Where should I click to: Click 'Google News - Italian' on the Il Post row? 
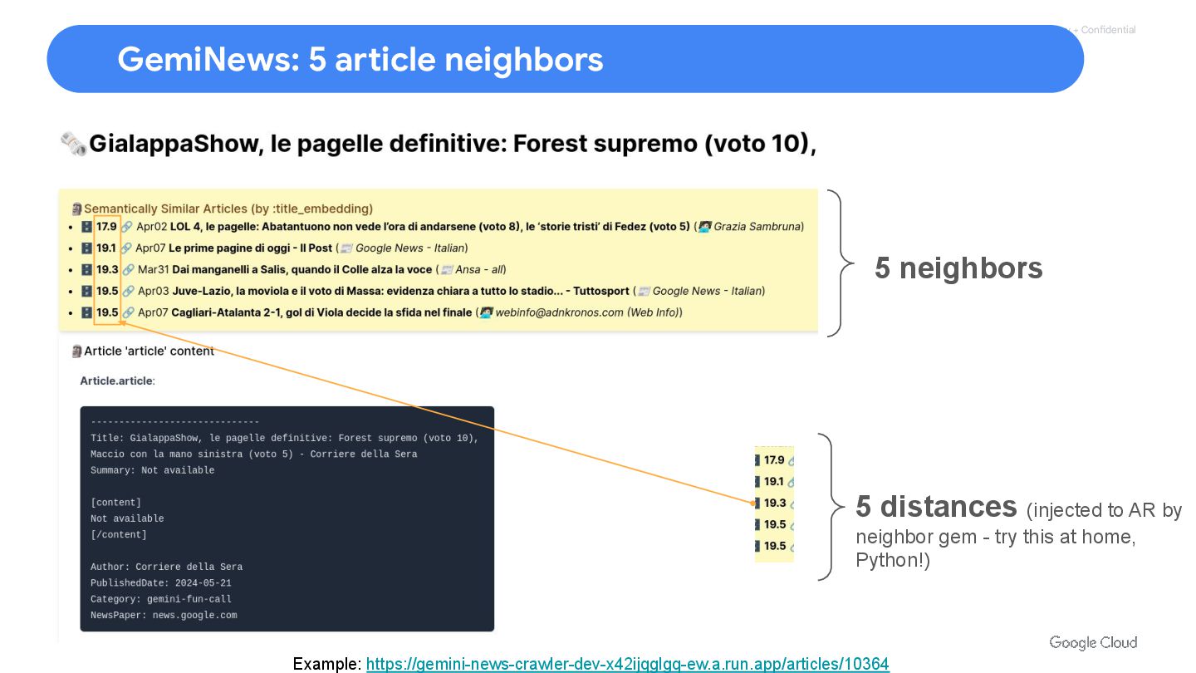pyautogui.click(x=409, y=248)
